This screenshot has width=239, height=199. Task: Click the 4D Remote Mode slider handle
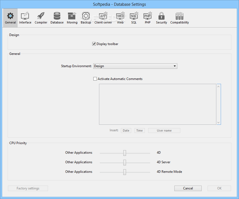click(x=125, y=172)
